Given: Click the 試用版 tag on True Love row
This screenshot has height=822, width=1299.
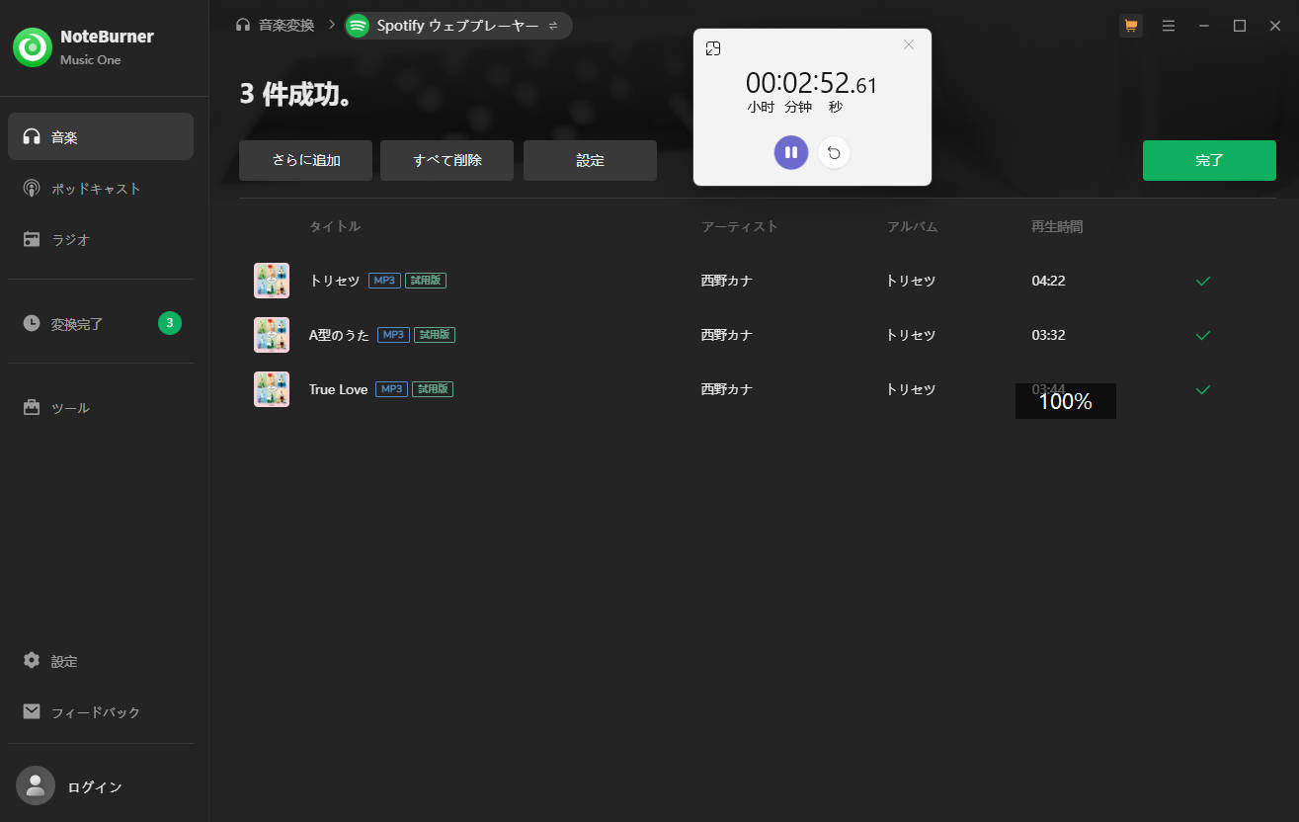Looking at the screenshot, I should (x=433, y=389).
